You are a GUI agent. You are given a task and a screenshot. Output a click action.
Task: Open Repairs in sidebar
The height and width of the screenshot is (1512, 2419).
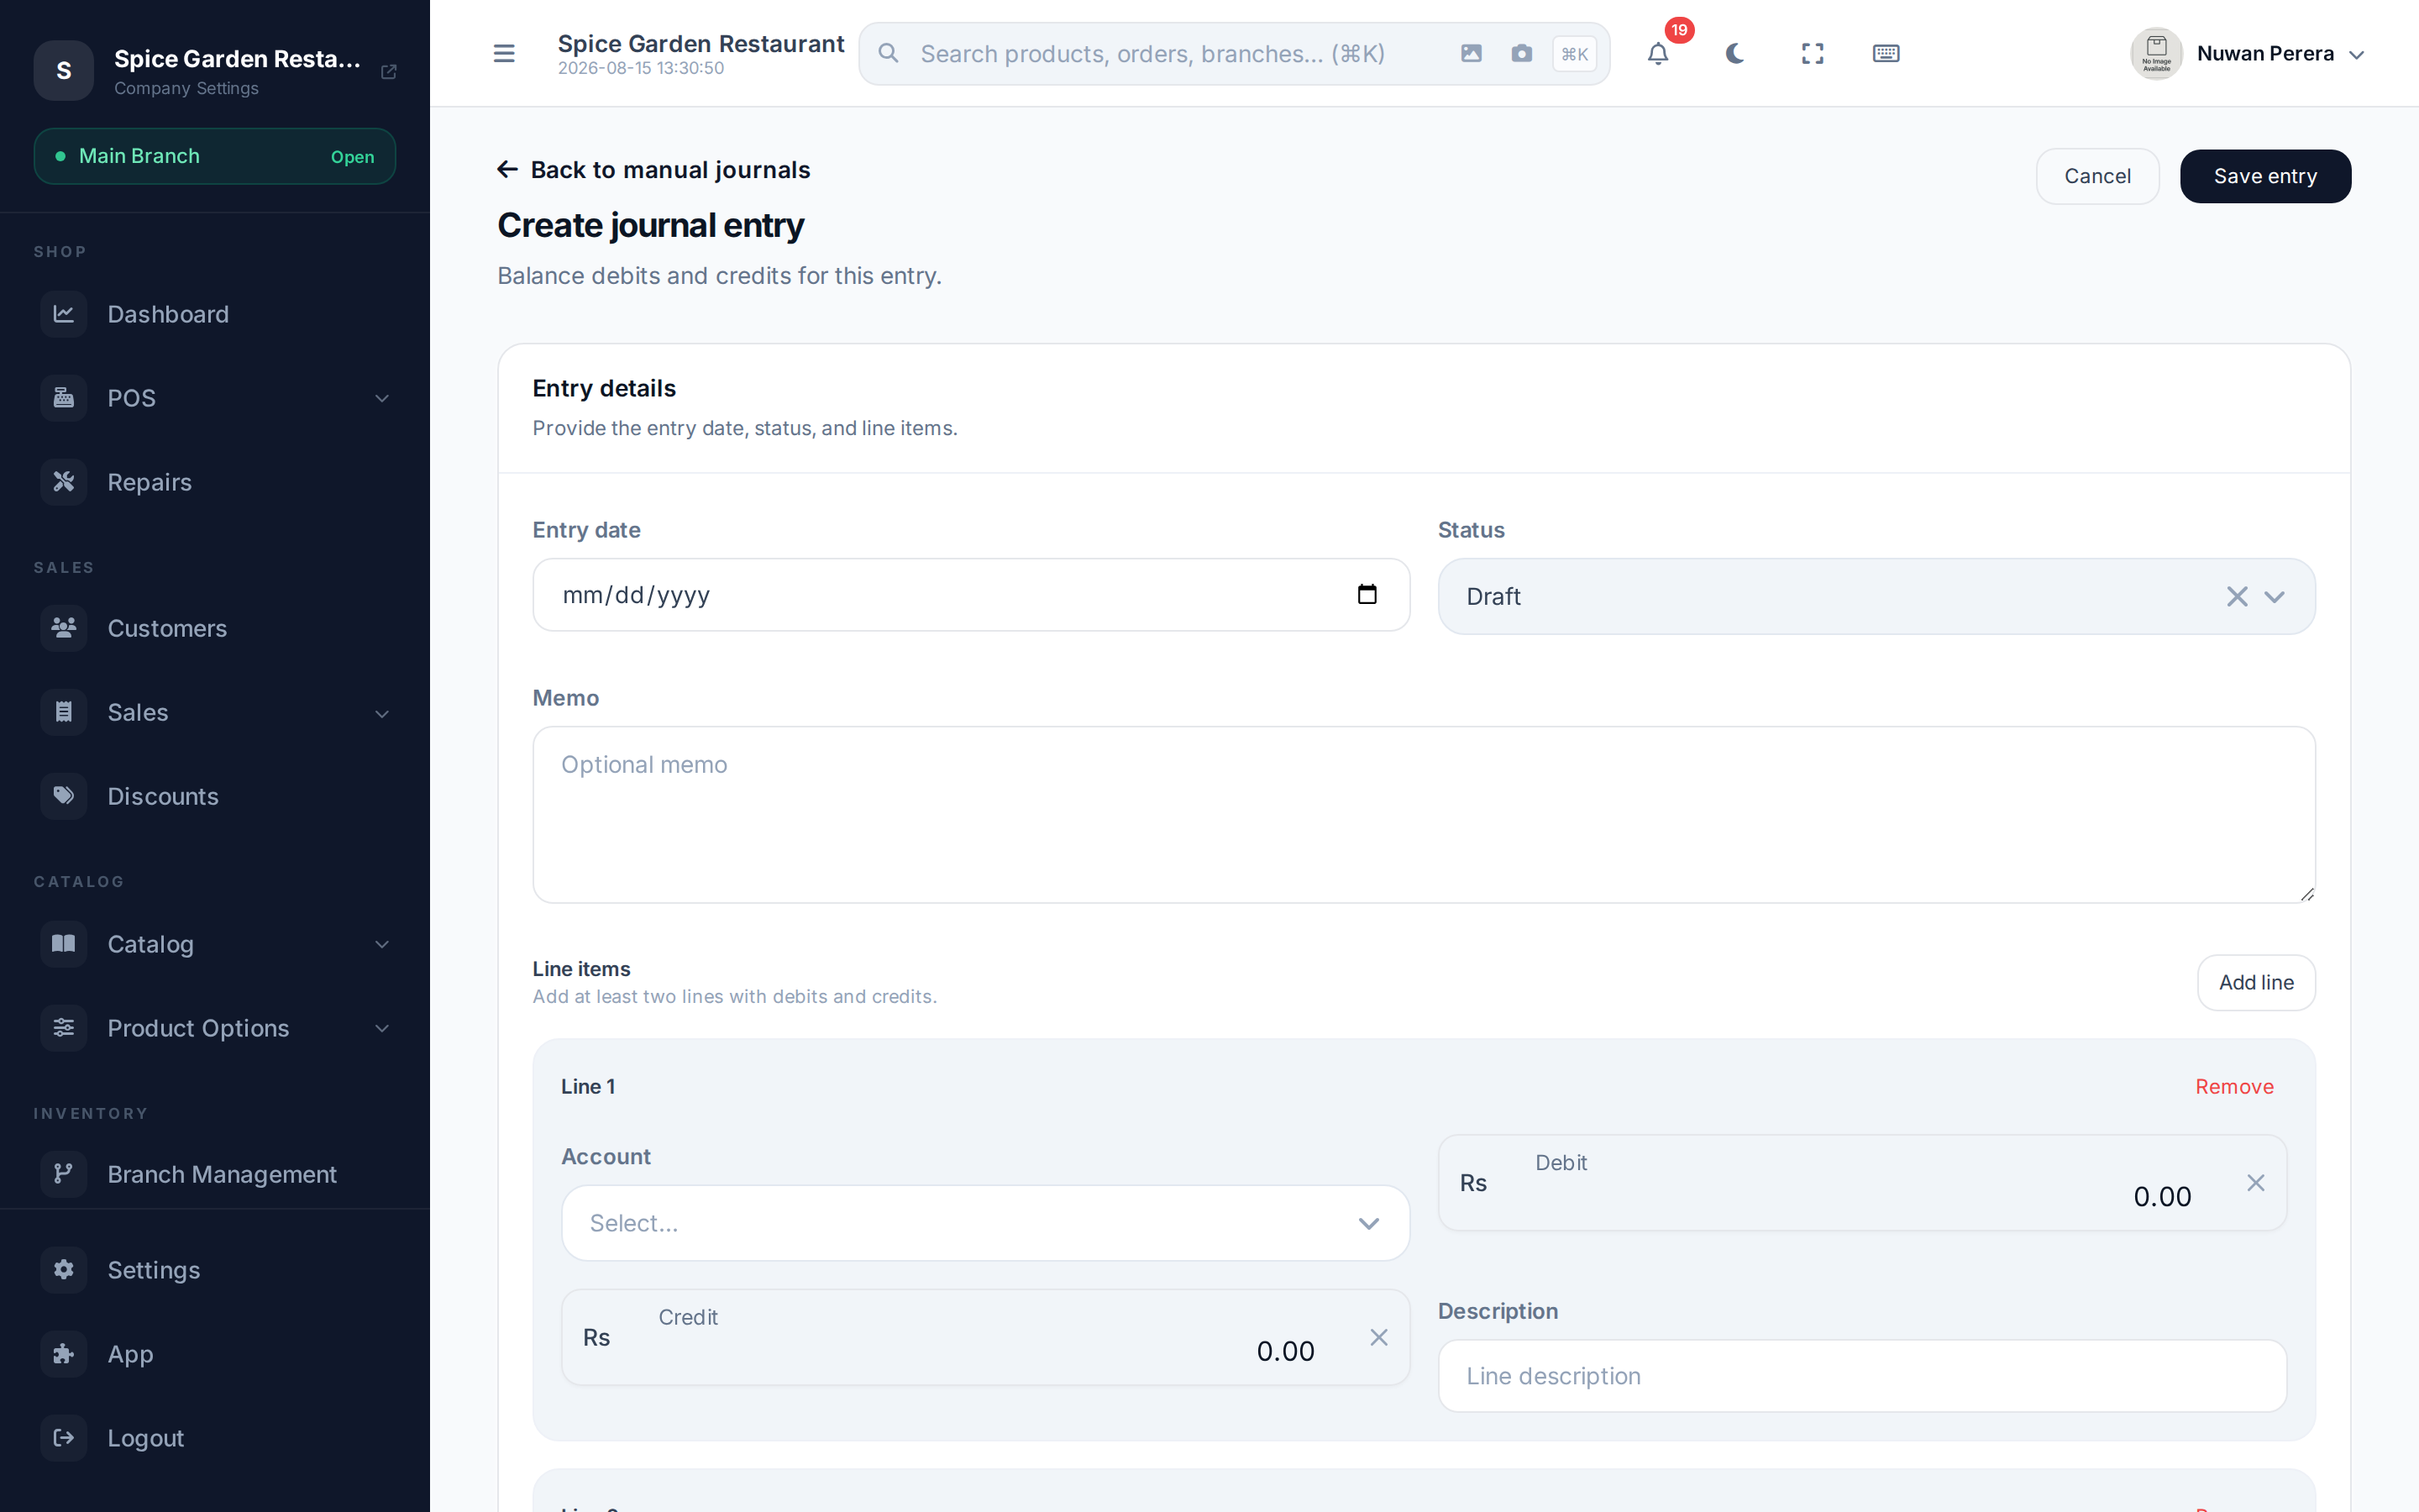click(215, 482)
